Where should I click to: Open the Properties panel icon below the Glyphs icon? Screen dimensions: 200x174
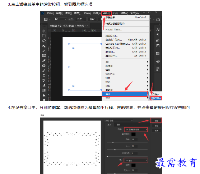[158, 46]
